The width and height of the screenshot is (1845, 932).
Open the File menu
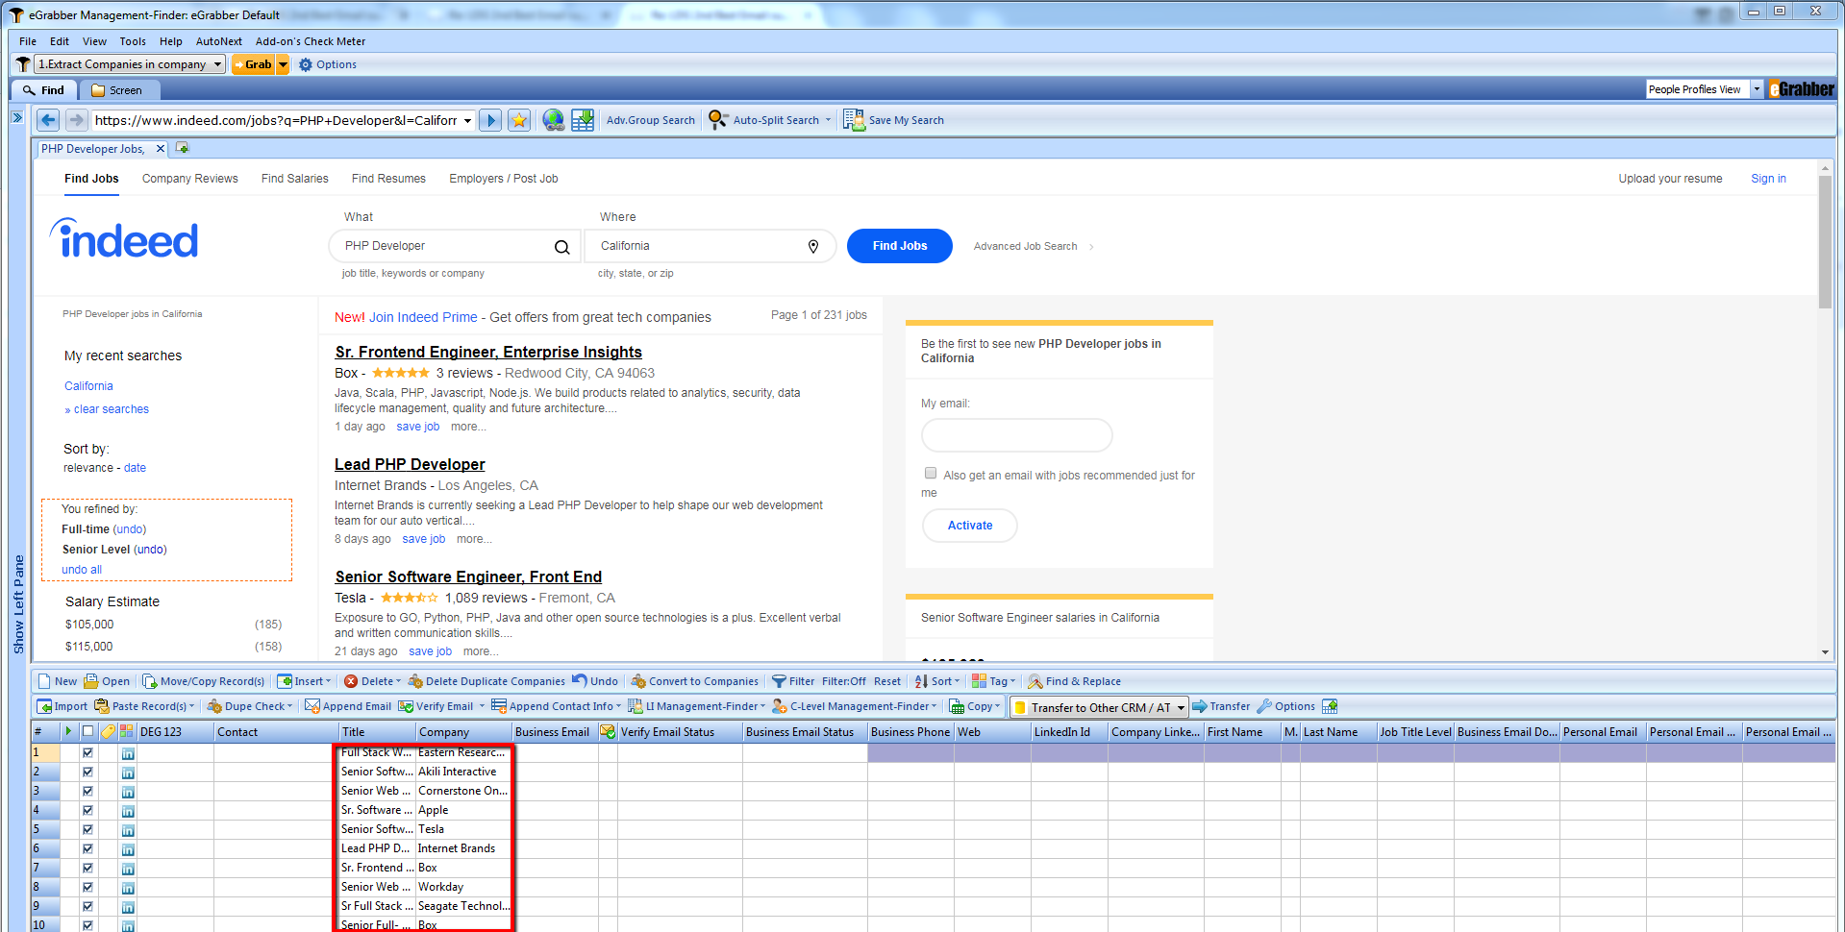[x=28, y=41]
